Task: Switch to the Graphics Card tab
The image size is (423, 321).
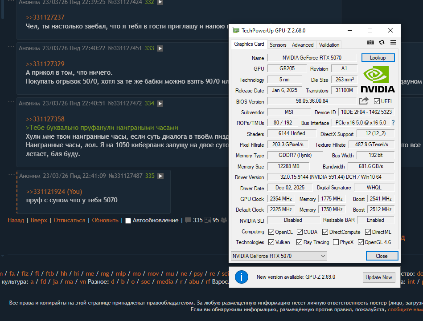Action: coord(249,44)
